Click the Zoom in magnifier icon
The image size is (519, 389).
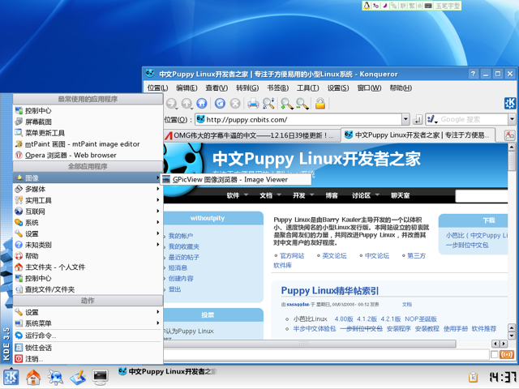pos(286,104)
